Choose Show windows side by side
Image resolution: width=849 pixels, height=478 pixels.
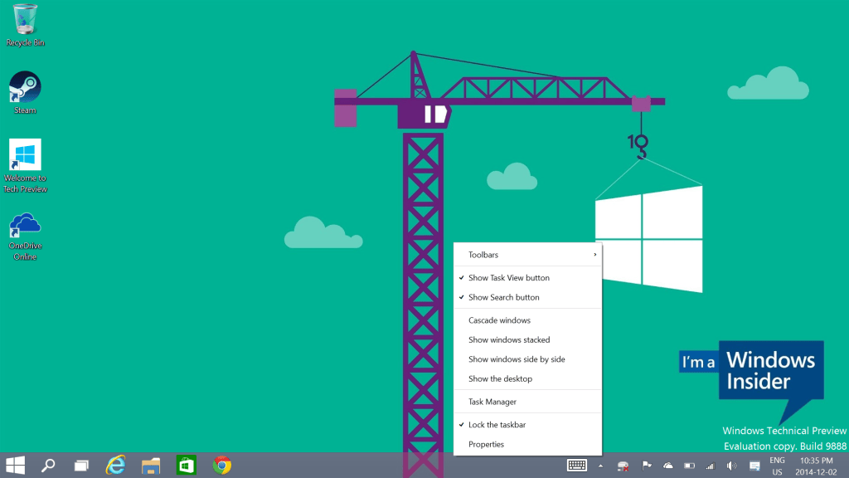click(528, 359)
